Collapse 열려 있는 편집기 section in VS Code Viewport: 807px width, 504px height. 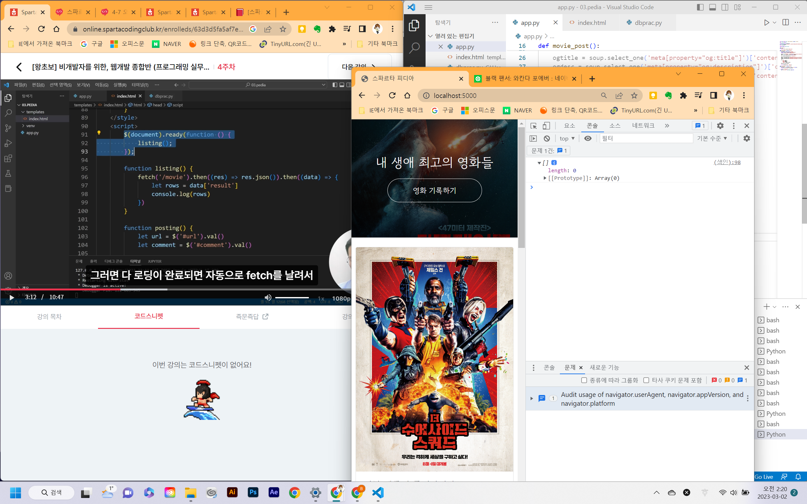click(431, 36)
